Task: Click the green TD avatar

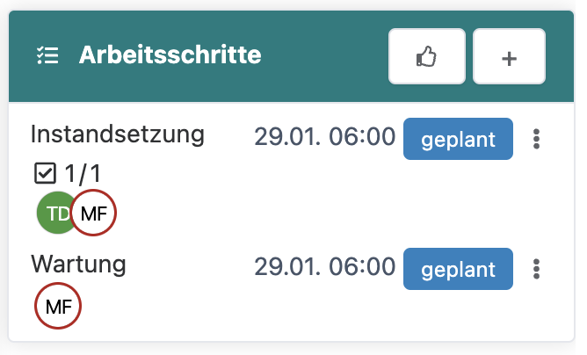Action: pos(54,213)
